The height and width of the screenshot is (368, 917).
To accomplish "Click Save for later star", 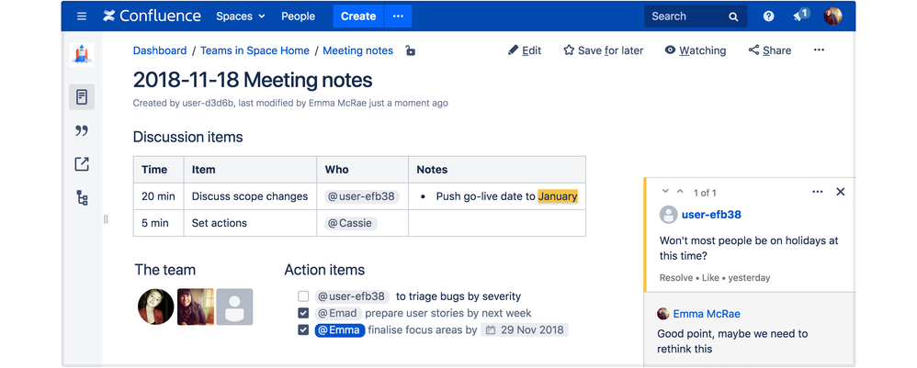I will click(603, 50).
